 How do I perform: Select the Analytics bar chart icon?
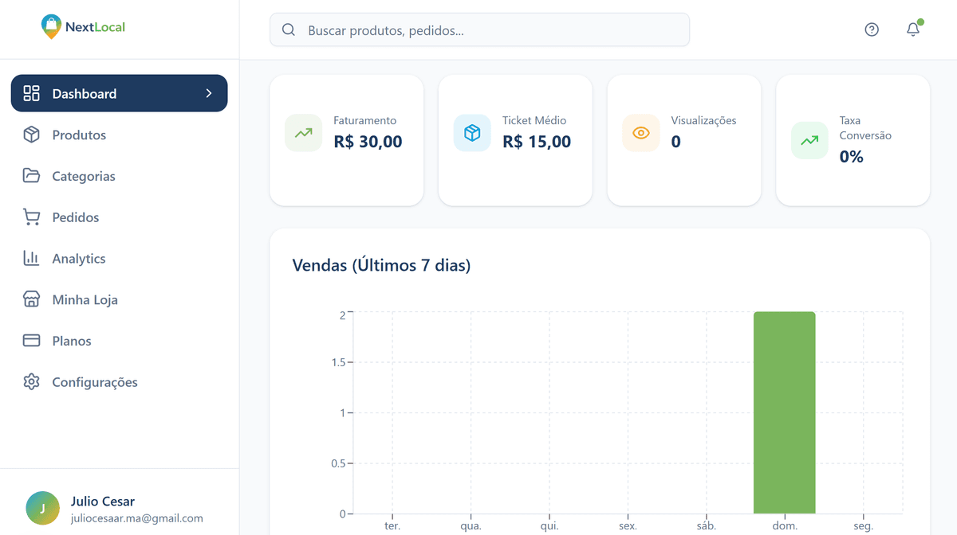pyautogui.click(x=31, y=258)
